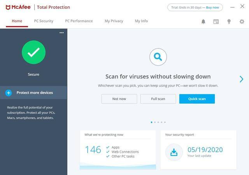
Task: Jump to the second carousel page dot
Action: click(155, 122)
